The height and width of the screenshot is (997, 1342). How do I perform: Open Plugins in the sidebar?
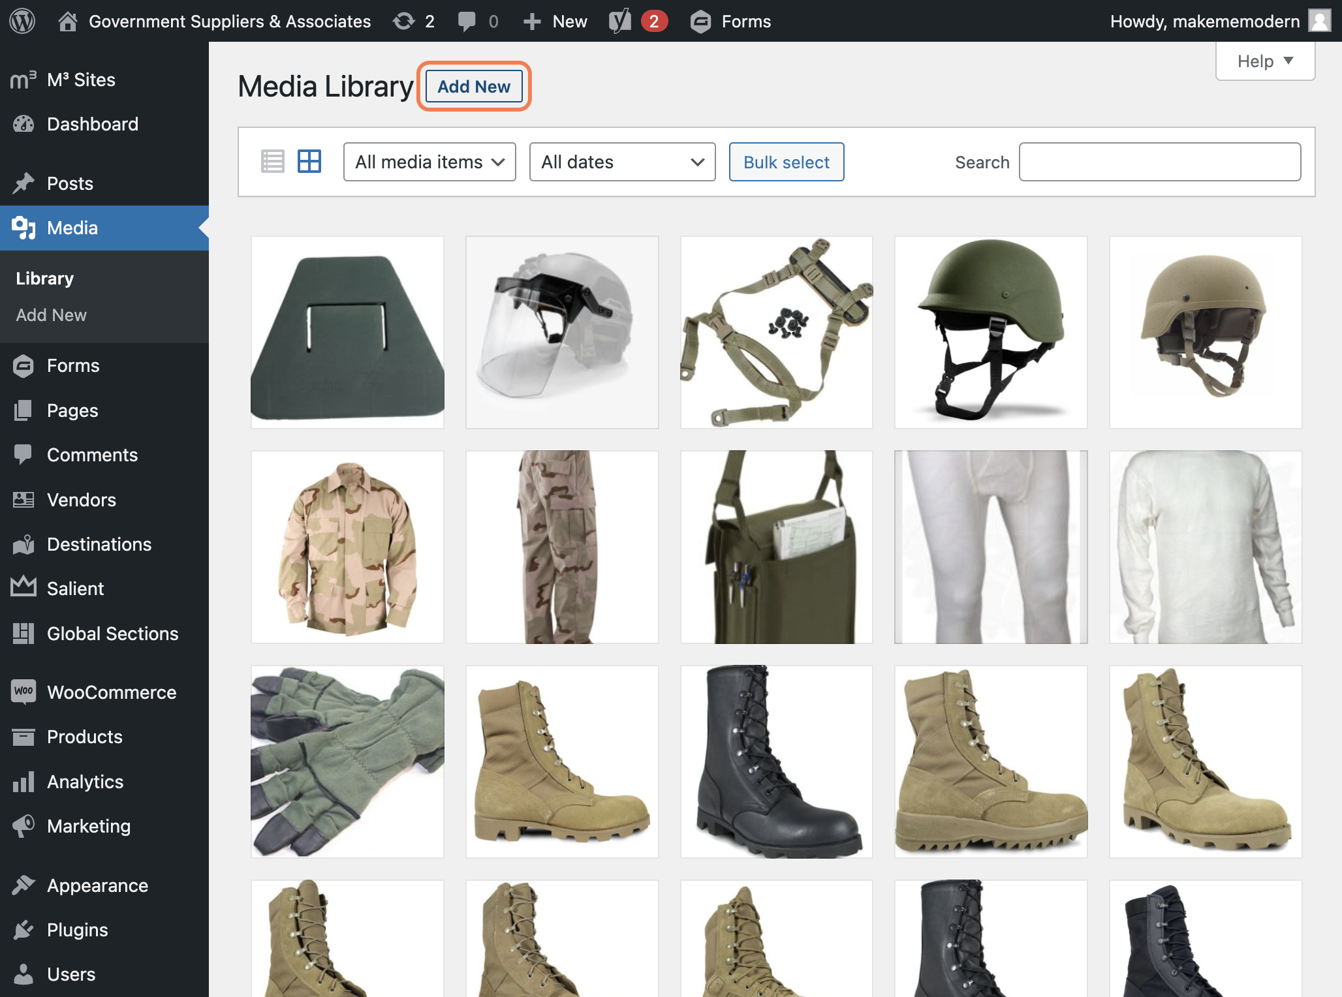tap(104, 930)
